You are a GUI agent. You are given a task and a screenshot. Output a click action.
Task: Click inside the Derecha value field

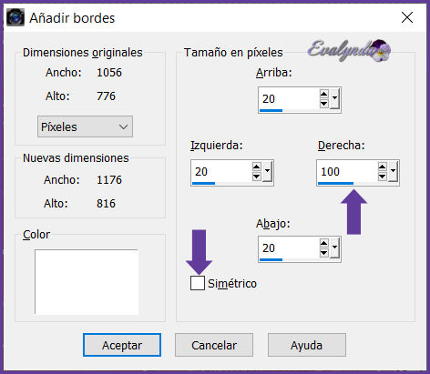(x=347, y=172)
